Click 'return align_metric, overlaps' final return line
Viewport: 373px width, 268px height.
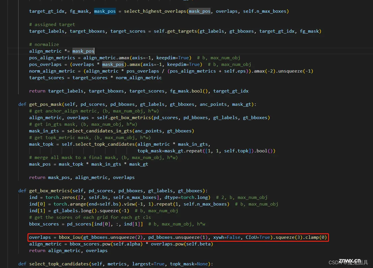(68, 251)
